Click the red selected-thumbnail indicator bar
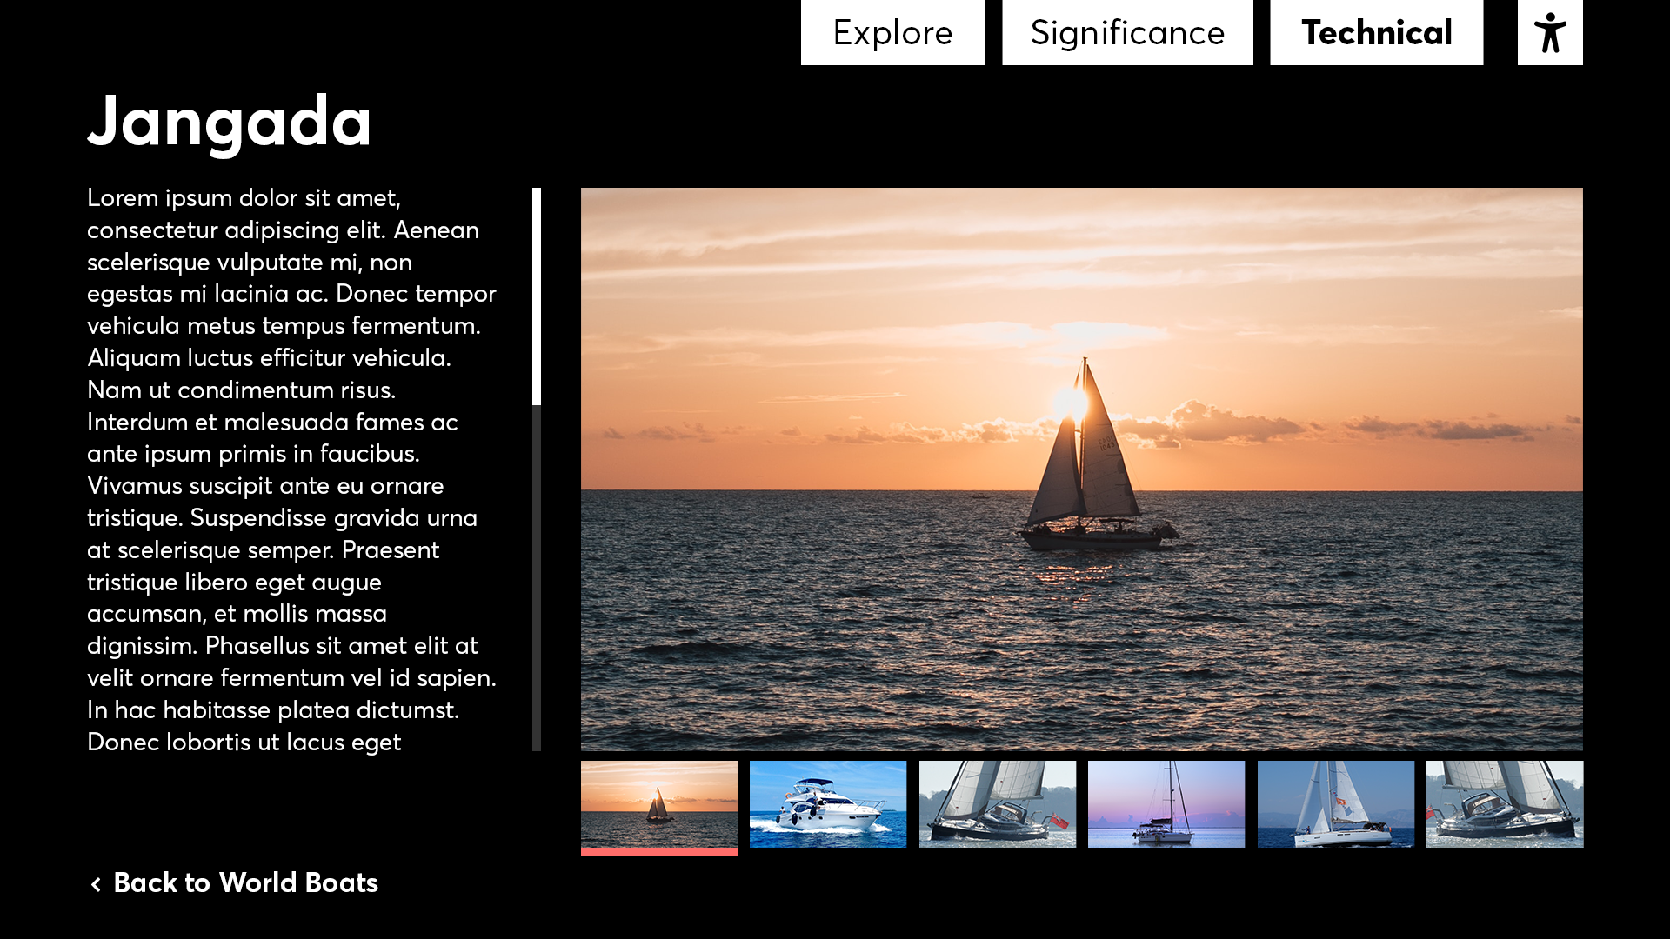Image resolution: width=1670 pixels, height=939 pixels. (x=658, y=852)
